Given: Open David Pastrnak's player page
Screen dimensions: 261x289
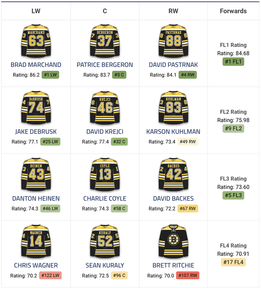Looking at the screenshot, I should coord(173,65).
